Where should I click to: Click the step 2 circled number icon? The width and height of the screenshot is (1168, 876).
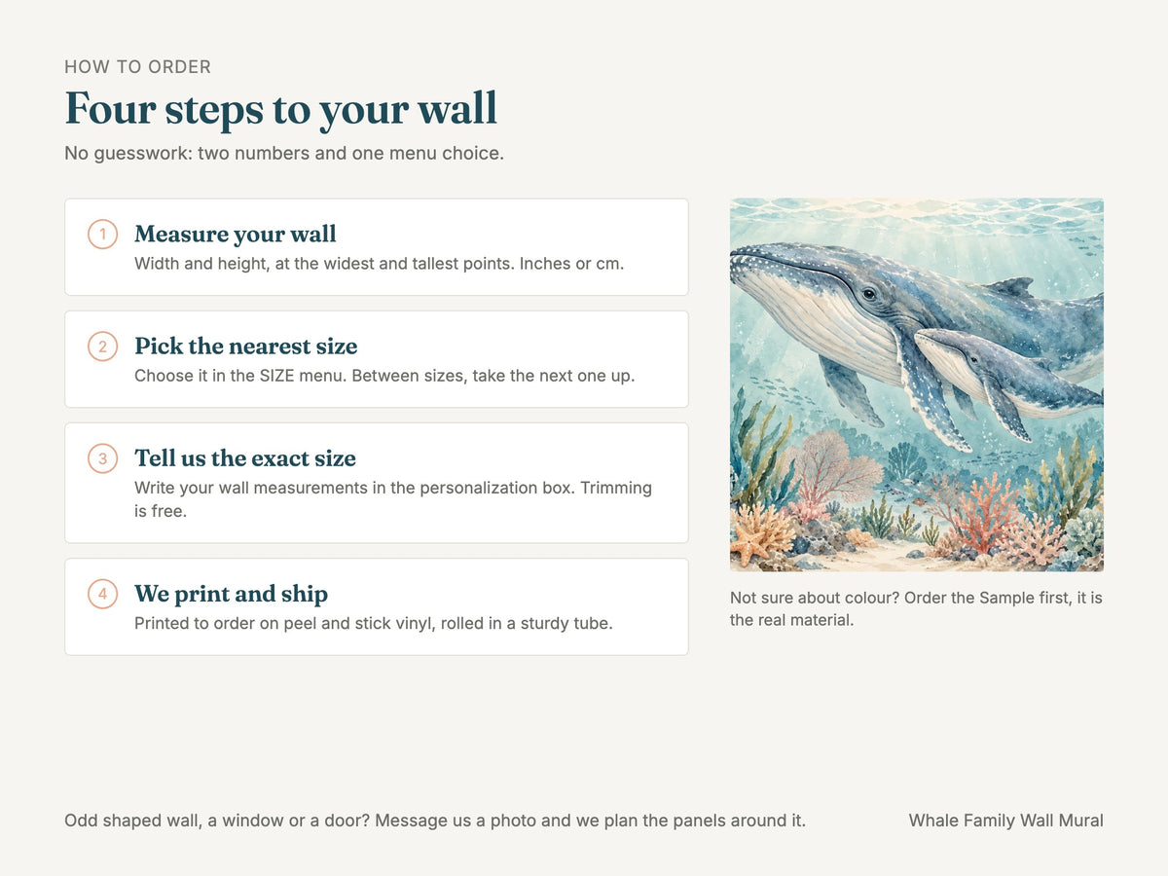(103, 347)
